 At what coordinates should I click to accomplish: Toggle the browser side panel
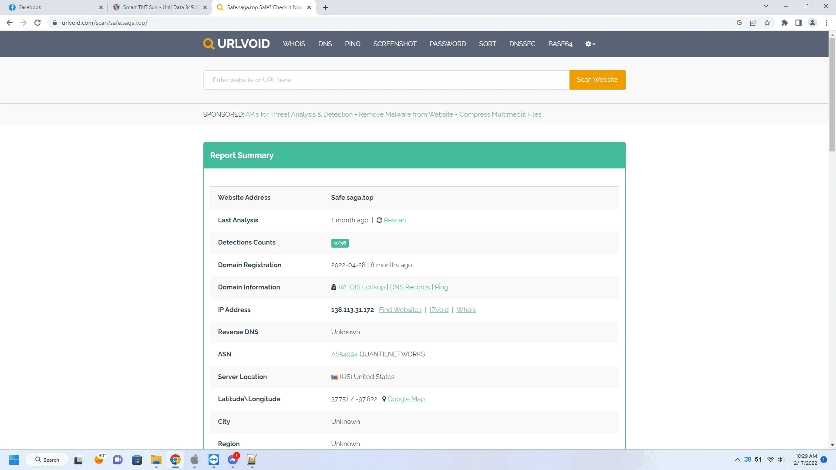(x=799, y=23)
